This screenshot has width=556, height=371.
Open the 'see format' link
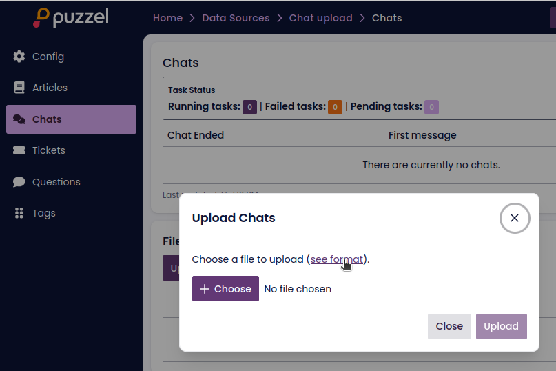[x=337, y=259]
